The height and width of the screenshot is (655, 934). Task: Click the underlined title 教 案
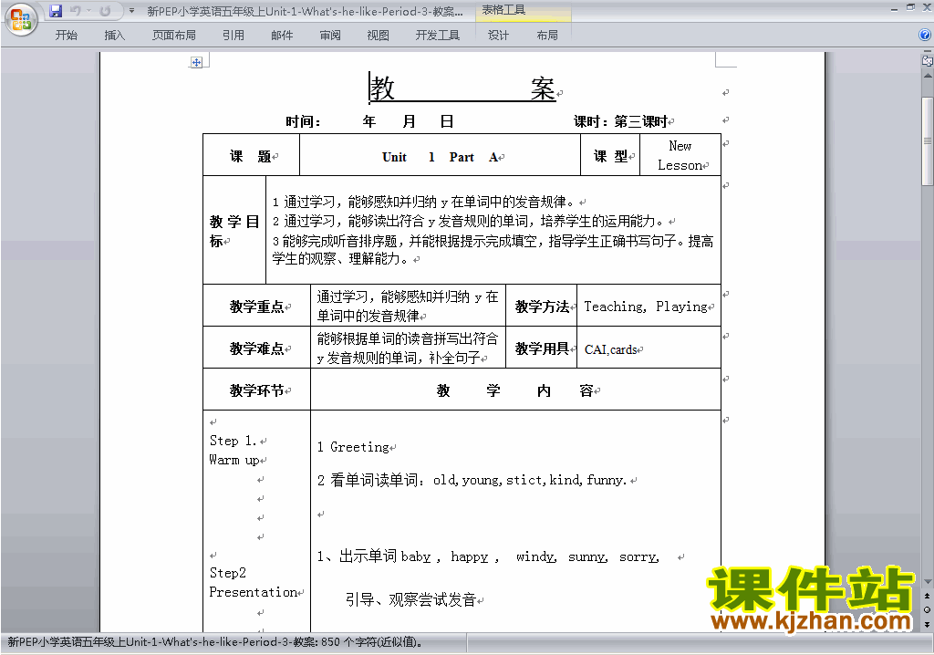(462, 88)
